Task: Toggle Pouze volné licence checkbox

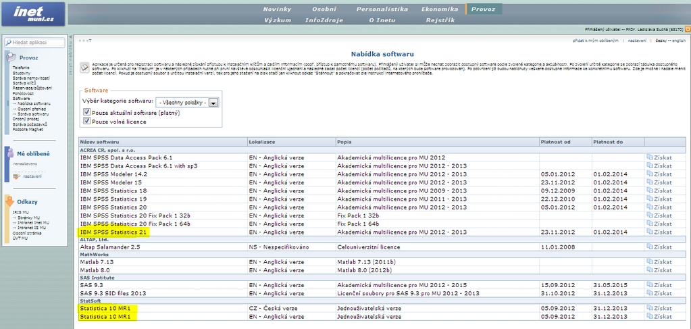Action: click(87, 122)
